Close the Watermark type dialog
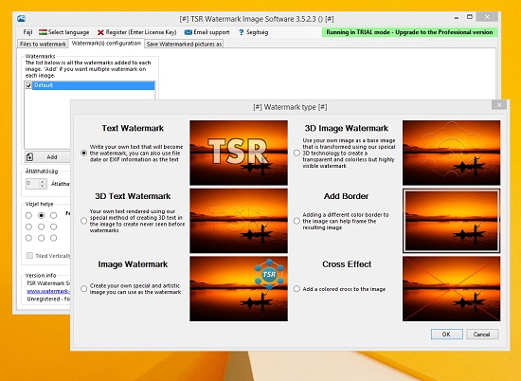The image size is (521, 381). pos(499,105)
